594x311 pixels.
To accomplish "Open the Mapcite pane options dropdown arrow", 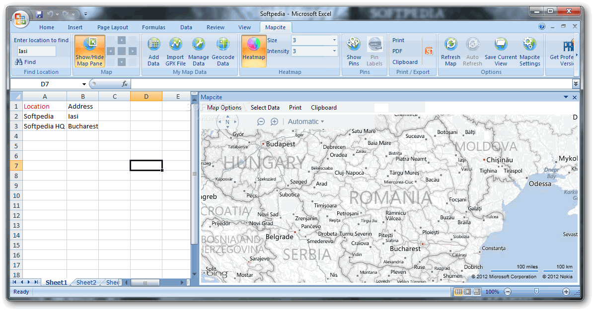I will tap(566, 97).
